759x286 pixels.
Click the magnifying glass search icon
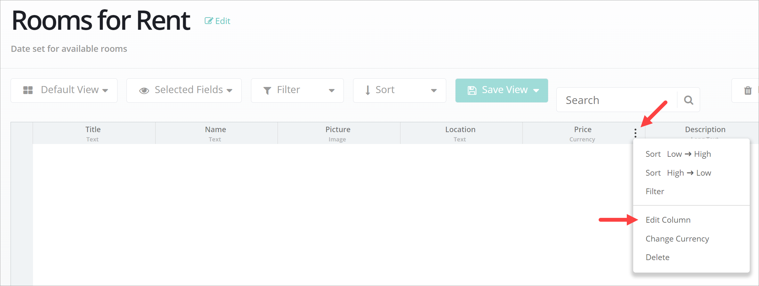pyautogui.click(x=689, y=100)
